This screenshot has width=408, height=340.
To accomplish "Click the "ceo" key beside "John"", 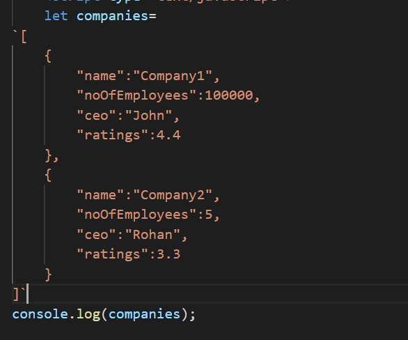I will (x=97, y=116).
